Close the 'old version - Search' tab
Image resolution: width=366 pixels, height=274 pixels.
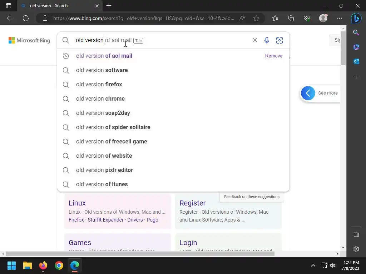pyautogui.click(x=97, y=6)
